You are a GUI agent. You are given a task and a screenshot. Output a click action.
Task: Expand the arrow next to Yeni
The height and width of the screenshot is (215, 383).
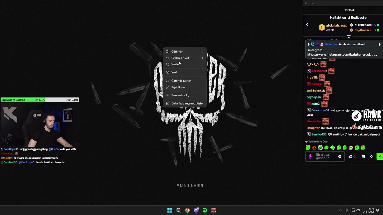pyautogui.click(x=202, y=72)
